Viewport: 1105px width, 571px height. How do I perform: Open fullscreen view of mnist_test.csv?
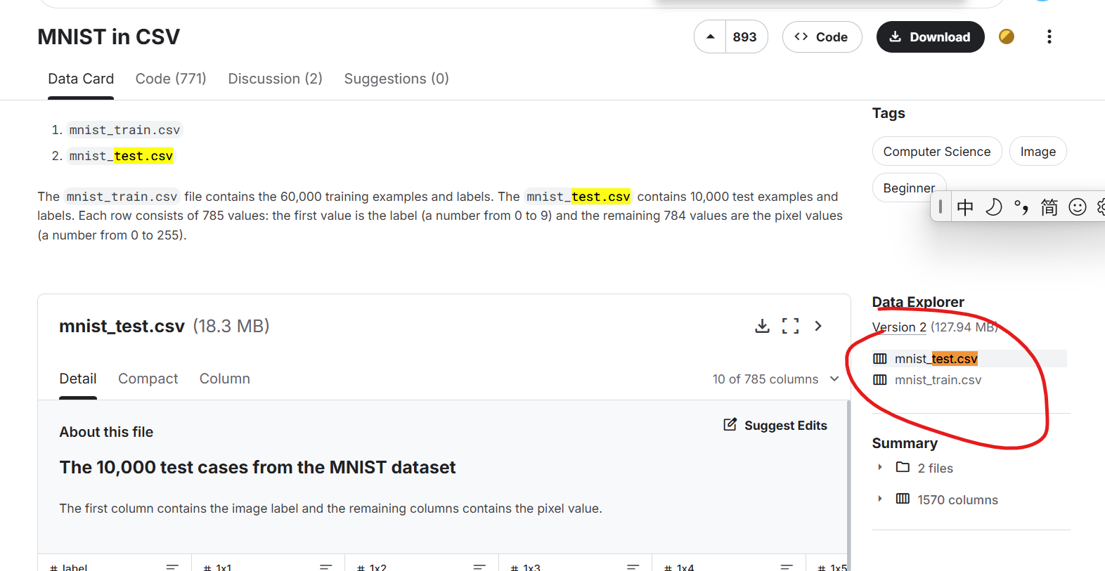790,326
